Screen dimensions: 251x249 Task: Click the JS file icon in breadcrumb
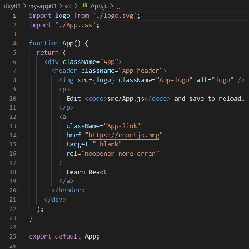pyautogui.click(x=85, y=6)
